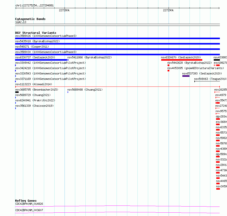227x216 pixels.
Task: Click the blue bar under esv3589030
Action: coord(117,55)
